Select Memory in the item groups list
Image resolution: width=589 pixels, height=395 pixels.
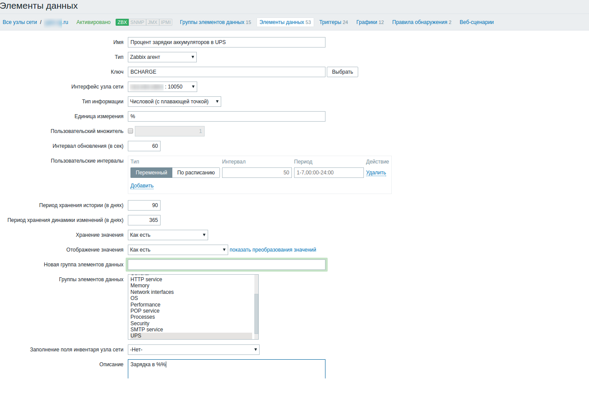pyautogui.click(x=139, y=285)
